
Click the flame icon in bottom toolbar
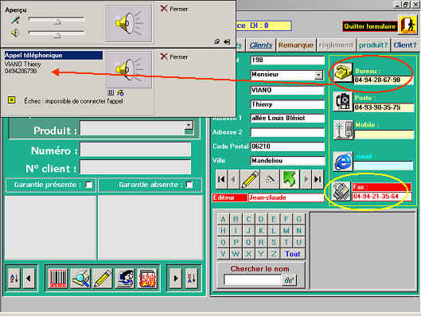point(147,279)
